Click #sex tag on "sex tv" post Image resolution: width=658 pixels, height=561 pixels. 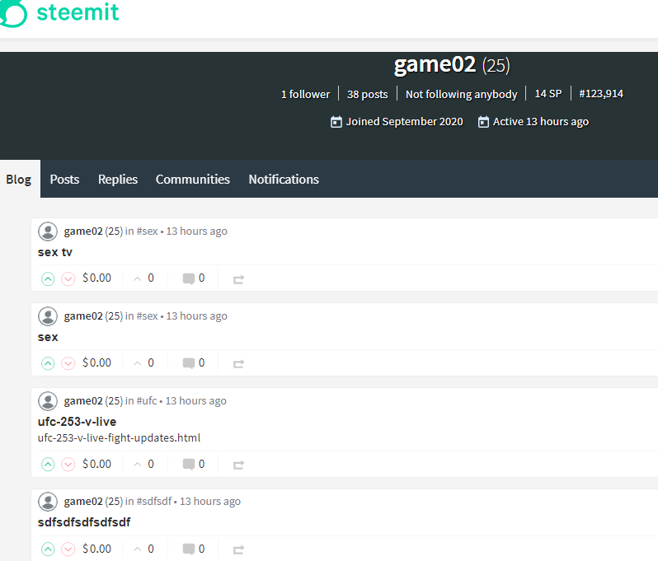coord(148,231)
